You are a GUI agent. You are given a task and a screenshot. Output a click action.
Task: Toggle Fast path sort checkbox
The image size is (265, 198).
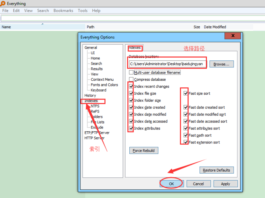click(x=186, y=135)
